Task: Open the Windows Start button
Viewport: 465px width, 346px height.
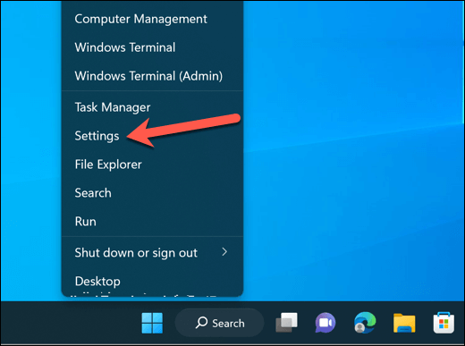Action: coord(152,323)
